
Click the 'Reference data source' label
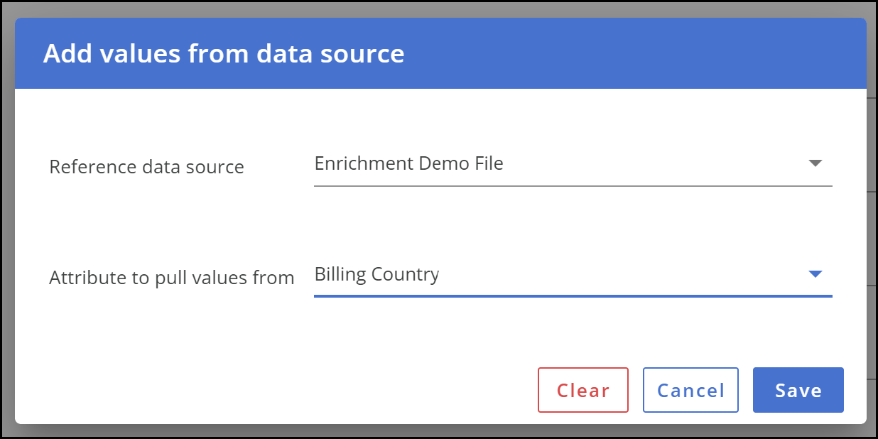point(146,167)
